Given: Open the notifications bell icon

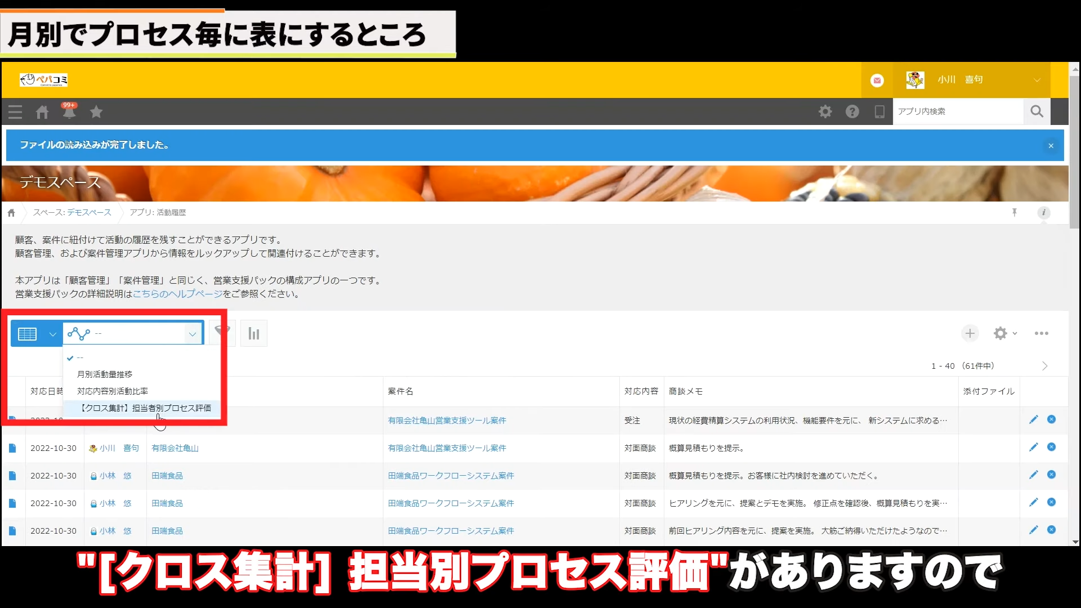Looking at the screenshot, I should pyautogui.click(x=69, y=112).
